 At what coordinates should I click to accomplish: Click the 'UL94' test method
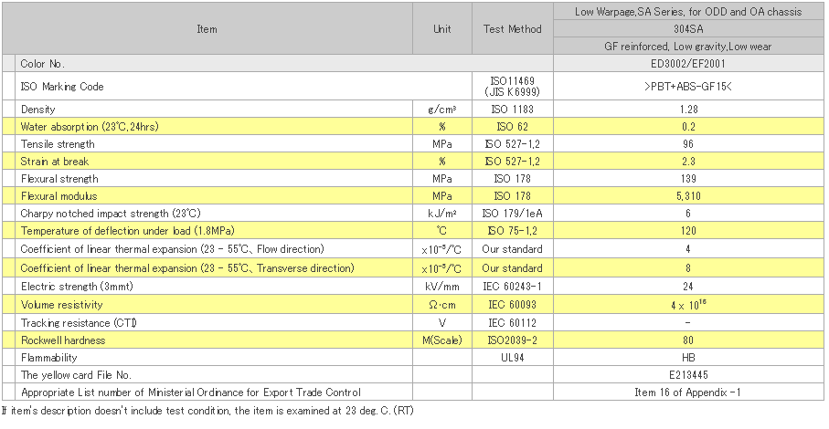point(513,358)
